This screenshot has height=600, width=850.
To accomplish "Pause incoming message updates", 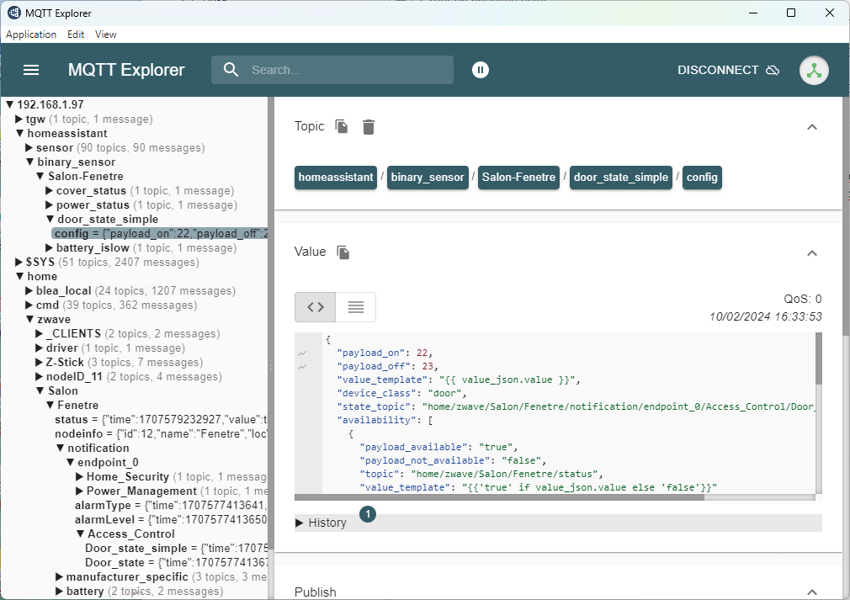I will coord(481,70).
